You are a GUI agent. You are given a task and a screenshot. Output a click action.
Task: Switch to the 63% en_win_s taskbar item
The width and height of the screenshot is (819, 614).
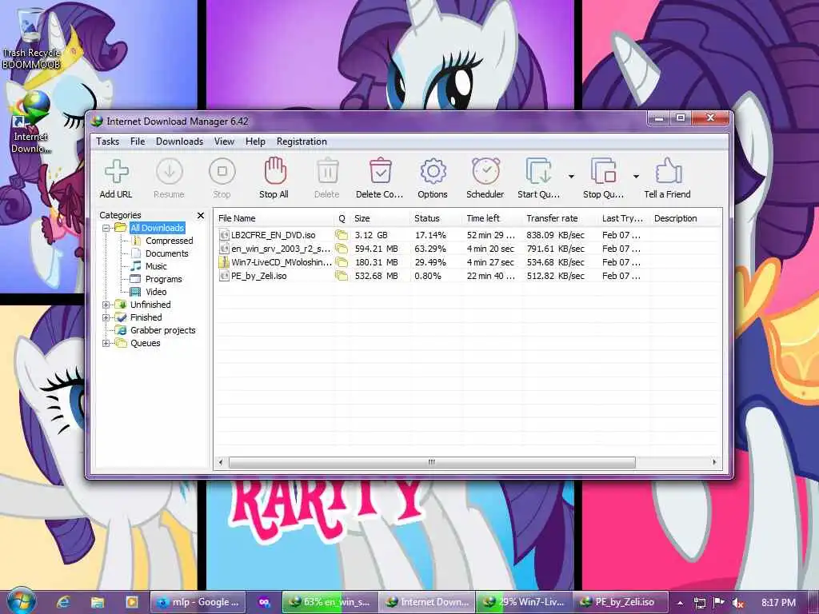[330, 602]
